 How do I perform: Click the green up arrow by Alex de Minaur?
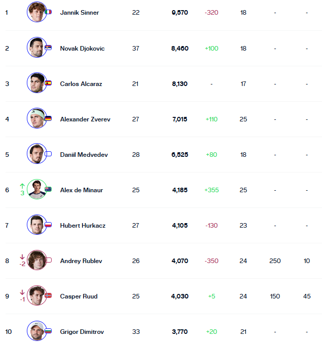22,186
